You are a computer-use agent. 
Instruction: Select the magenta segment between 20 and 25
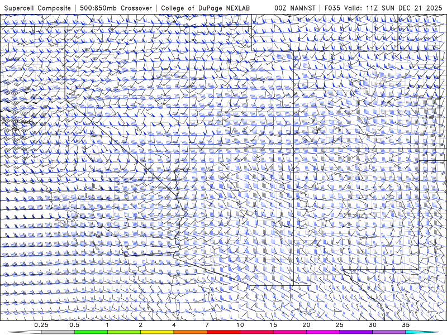point(323,332)
